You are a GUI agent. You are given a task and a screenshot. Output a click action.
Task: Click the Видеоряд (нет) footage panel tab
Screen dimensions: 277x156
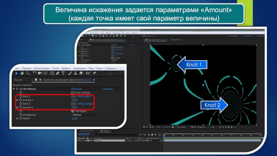(x=176, y=40)
